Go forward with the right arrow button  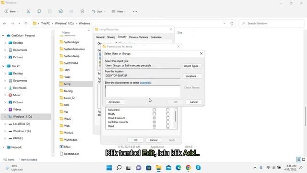pyautogui.click(x=12, y=24)
